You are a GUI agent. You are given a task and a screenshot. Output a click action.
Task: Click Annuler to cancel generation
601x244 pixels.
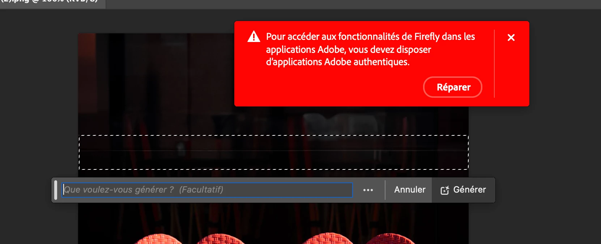410,190
